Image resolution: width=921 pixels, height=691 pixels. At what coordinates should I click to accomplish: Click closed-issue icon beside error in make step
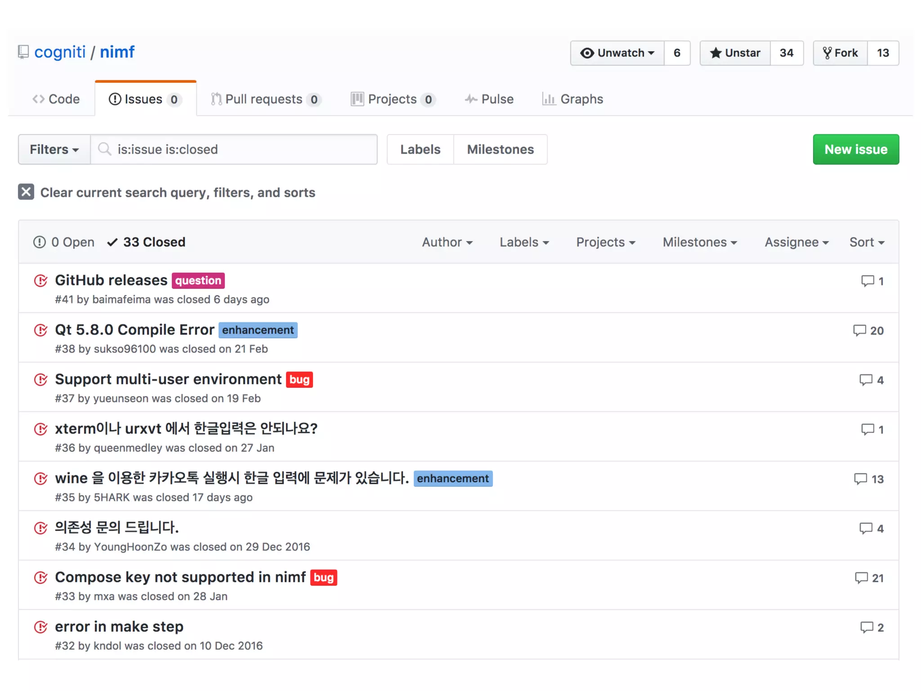41,627
